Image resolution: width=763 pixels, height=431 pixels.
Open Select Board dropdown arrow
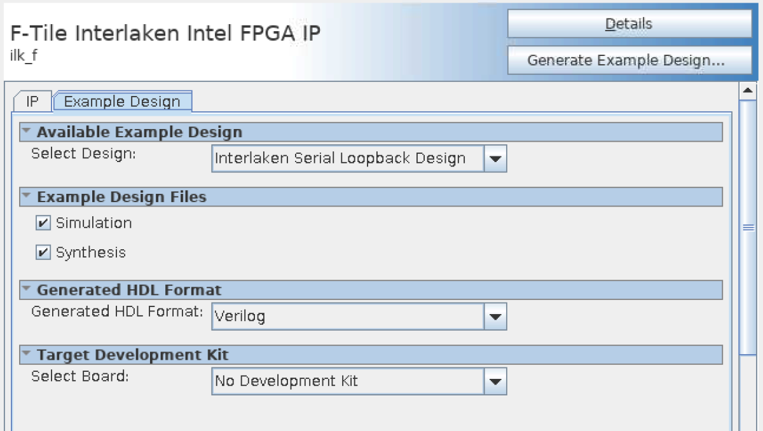[x=496, y=381]
